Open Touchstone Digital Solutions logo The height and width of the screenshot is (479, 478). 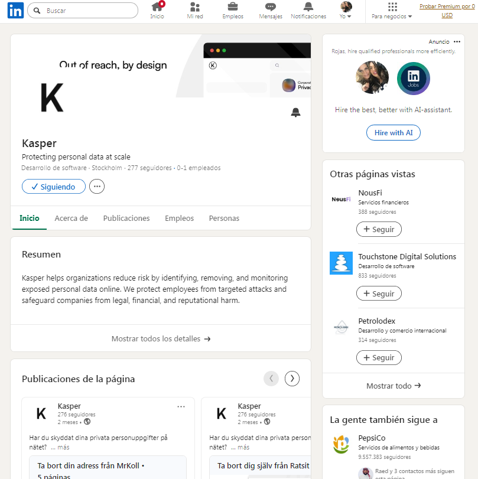point(341,263)
